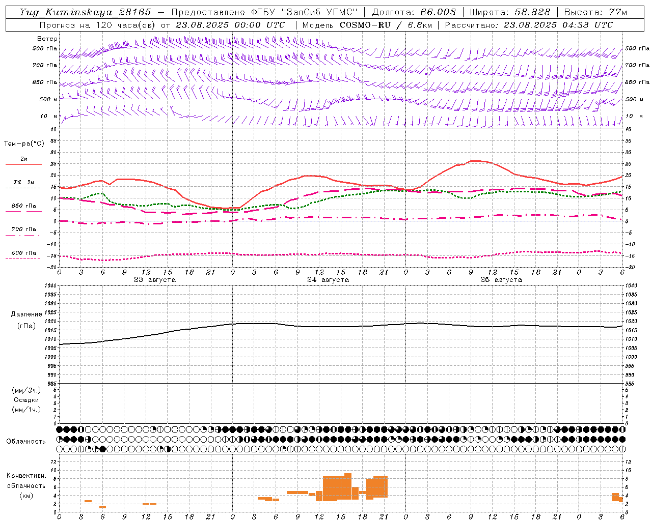Click 'Прогноз на 120 часа(ов)' forecast text

click(x=97, y=25)
